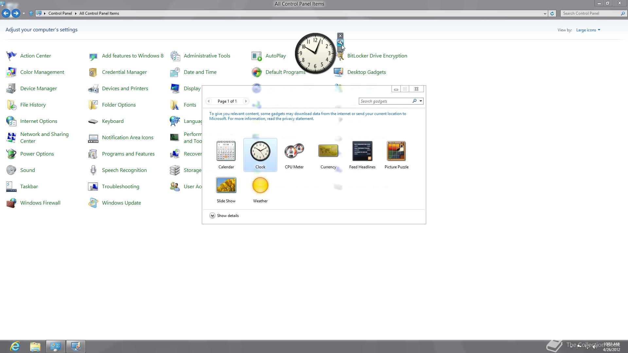Launch Internet Explorer from the taskbar

[x=15, y=346]
